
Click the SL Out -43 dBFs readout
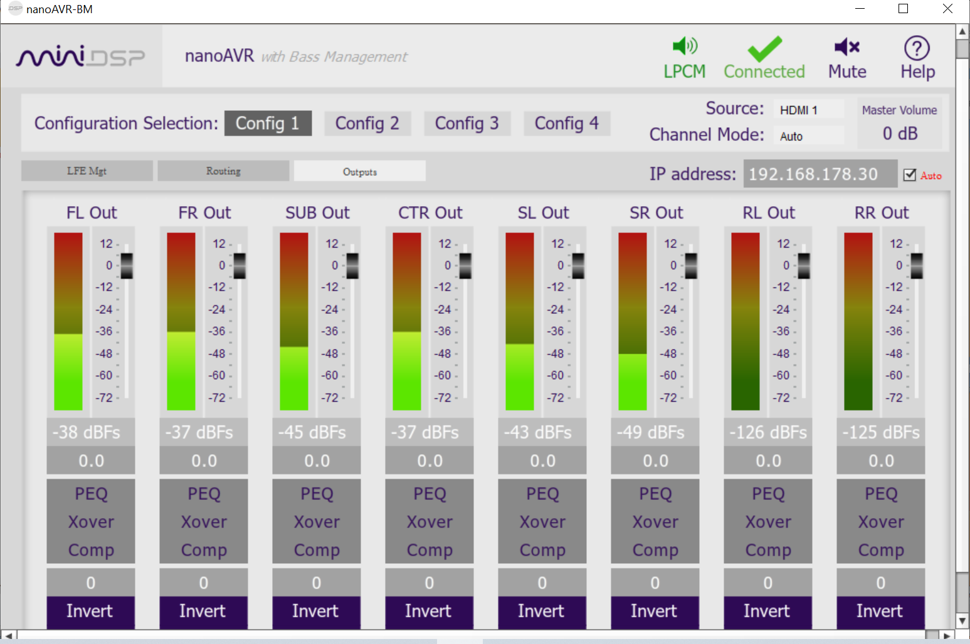pos(542,432)
